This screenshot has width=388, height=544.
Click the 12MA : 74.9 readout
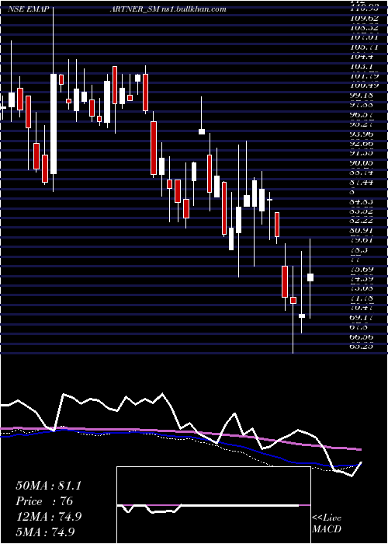coord(48,516)
